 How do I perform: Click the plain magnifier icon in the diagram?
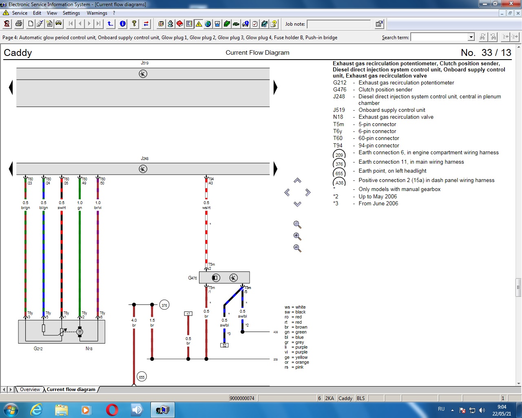[x=297, y=225]
